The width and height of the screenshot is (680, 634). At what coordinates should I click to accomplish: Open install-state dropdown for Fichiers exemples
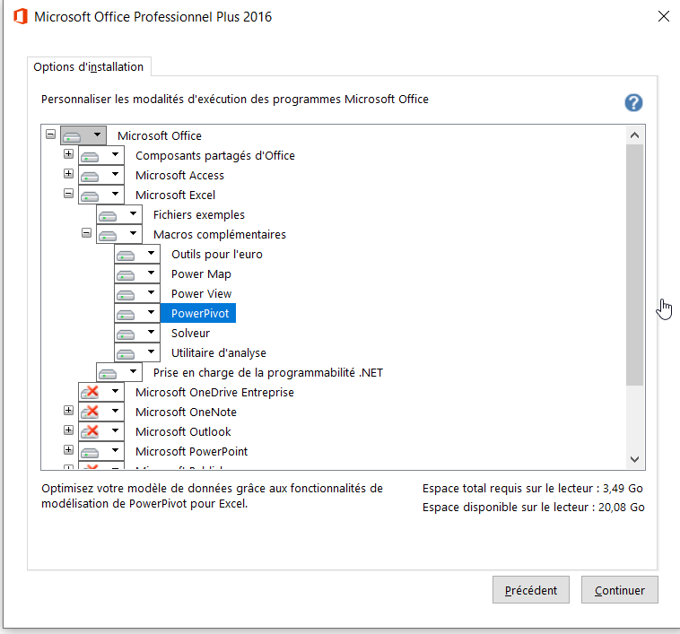(119, 214)
